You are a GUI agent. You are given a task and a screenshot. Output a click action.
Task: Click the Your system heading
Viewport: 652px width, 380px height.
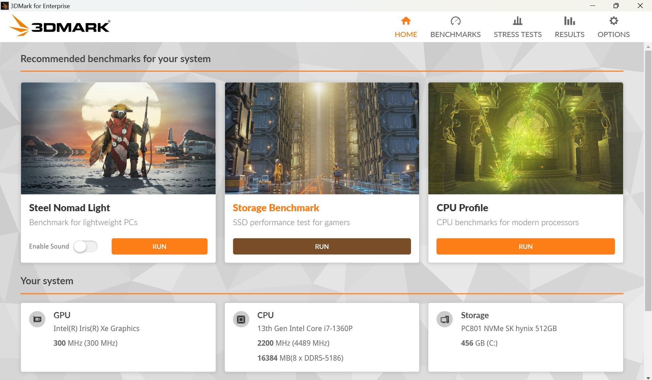tap(47, 281)
